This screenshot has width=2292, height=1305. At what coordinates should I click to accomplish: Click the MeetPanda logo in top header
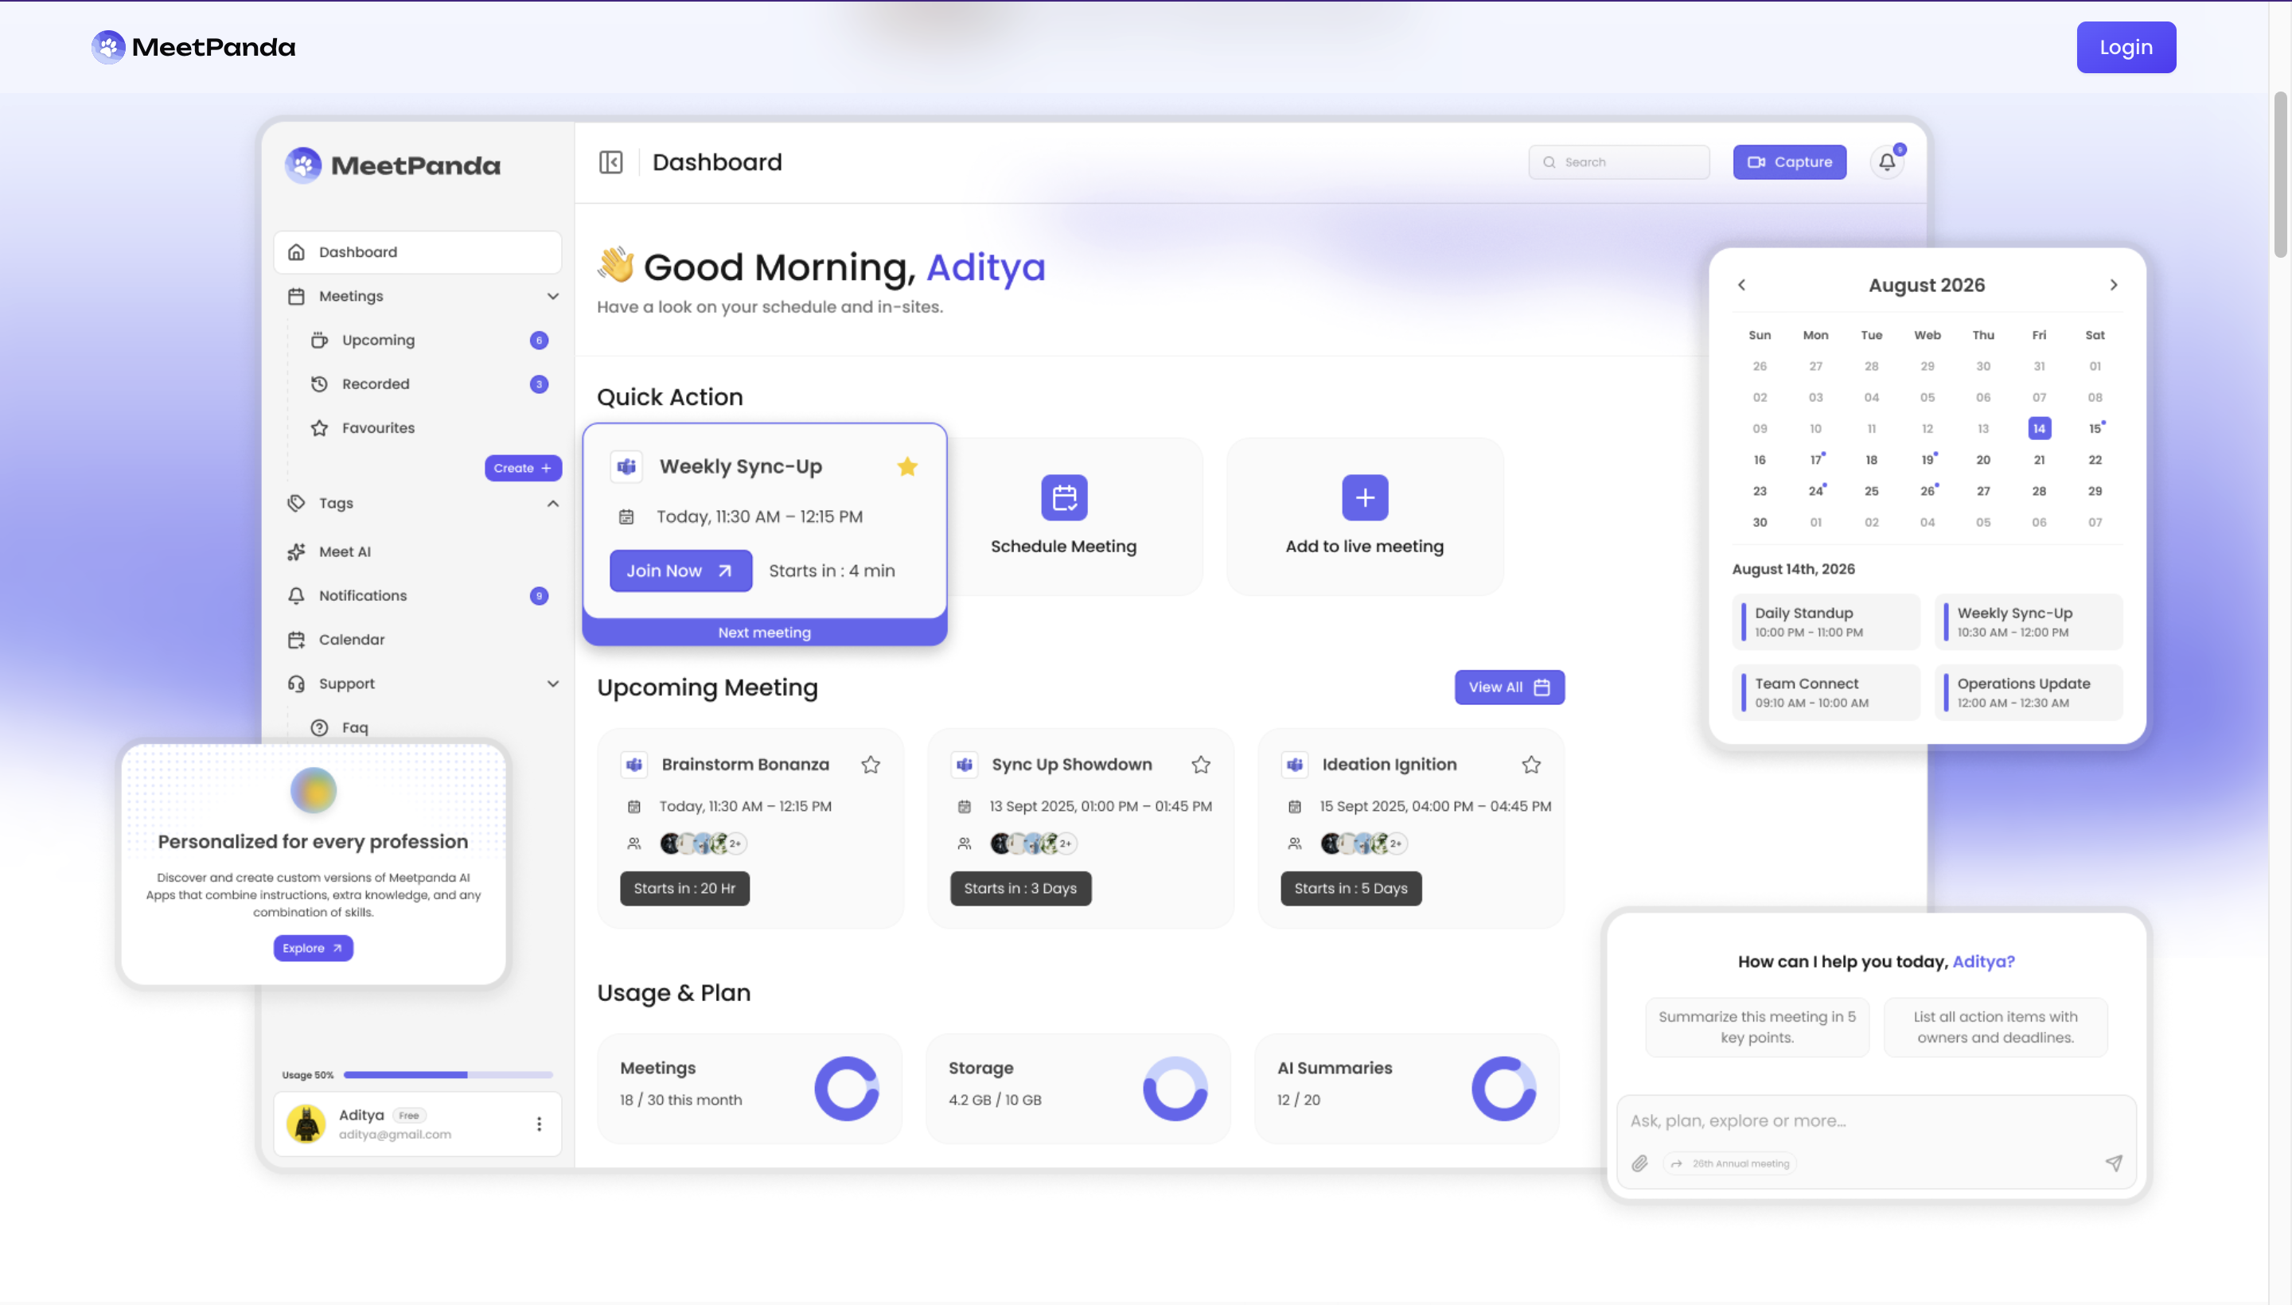click(x=193, y=47)
